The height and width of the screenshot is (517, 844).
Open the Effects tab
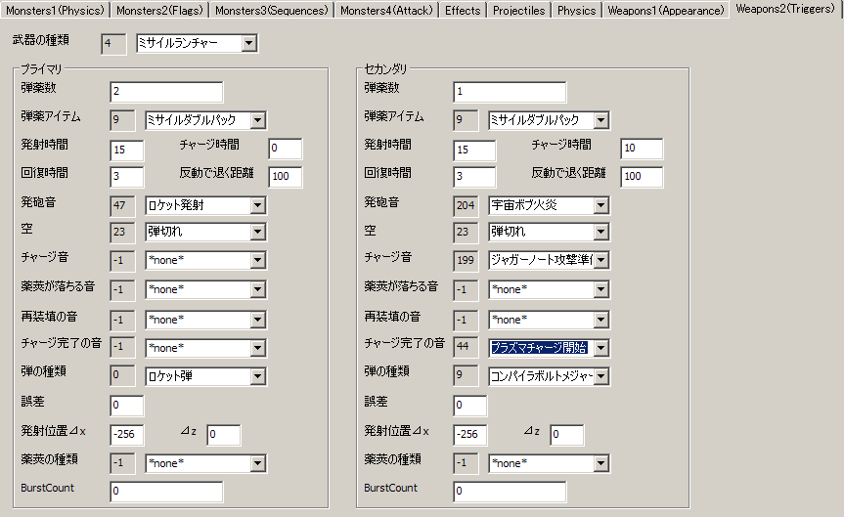coord(463,10)
